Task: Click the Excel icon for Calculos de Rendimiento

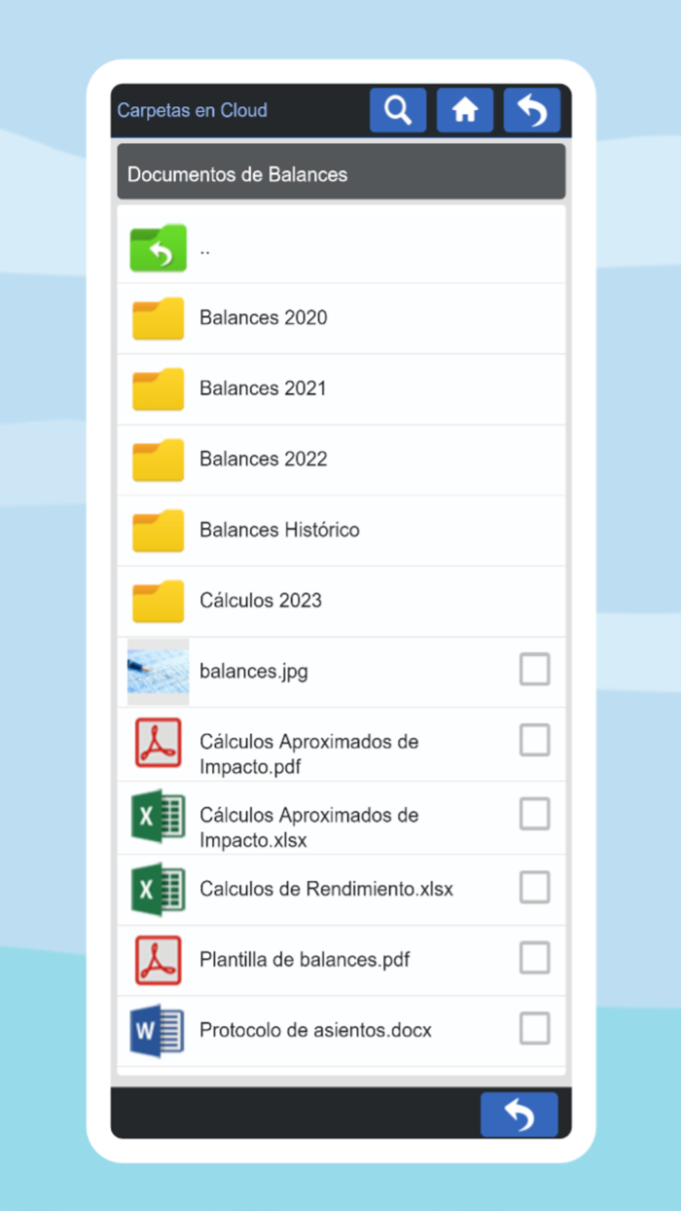Action: (157, 888)
